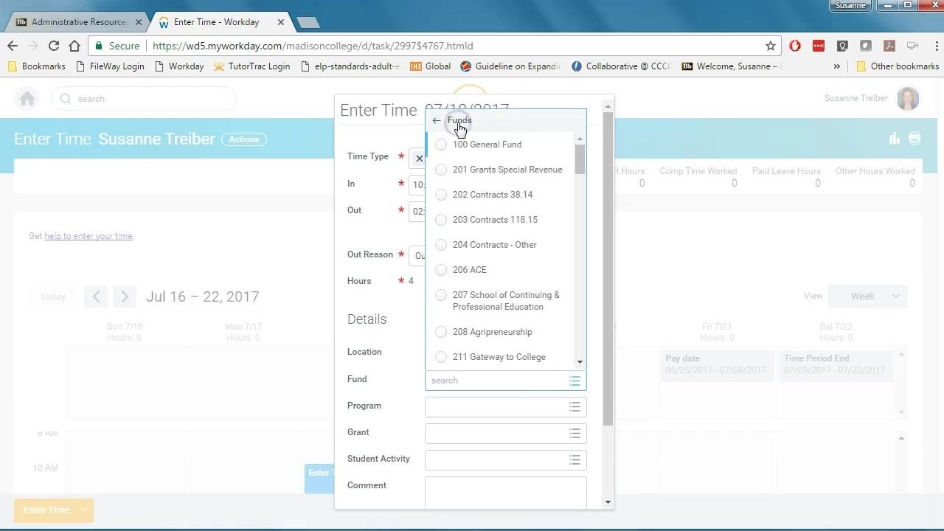Clear the Time Type selection with X

pos(419,158)
